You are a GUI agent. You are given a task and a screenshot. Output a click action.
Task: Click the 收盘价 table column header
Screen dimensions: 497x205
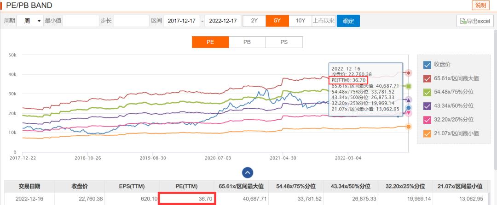click(x=80, y=186)
